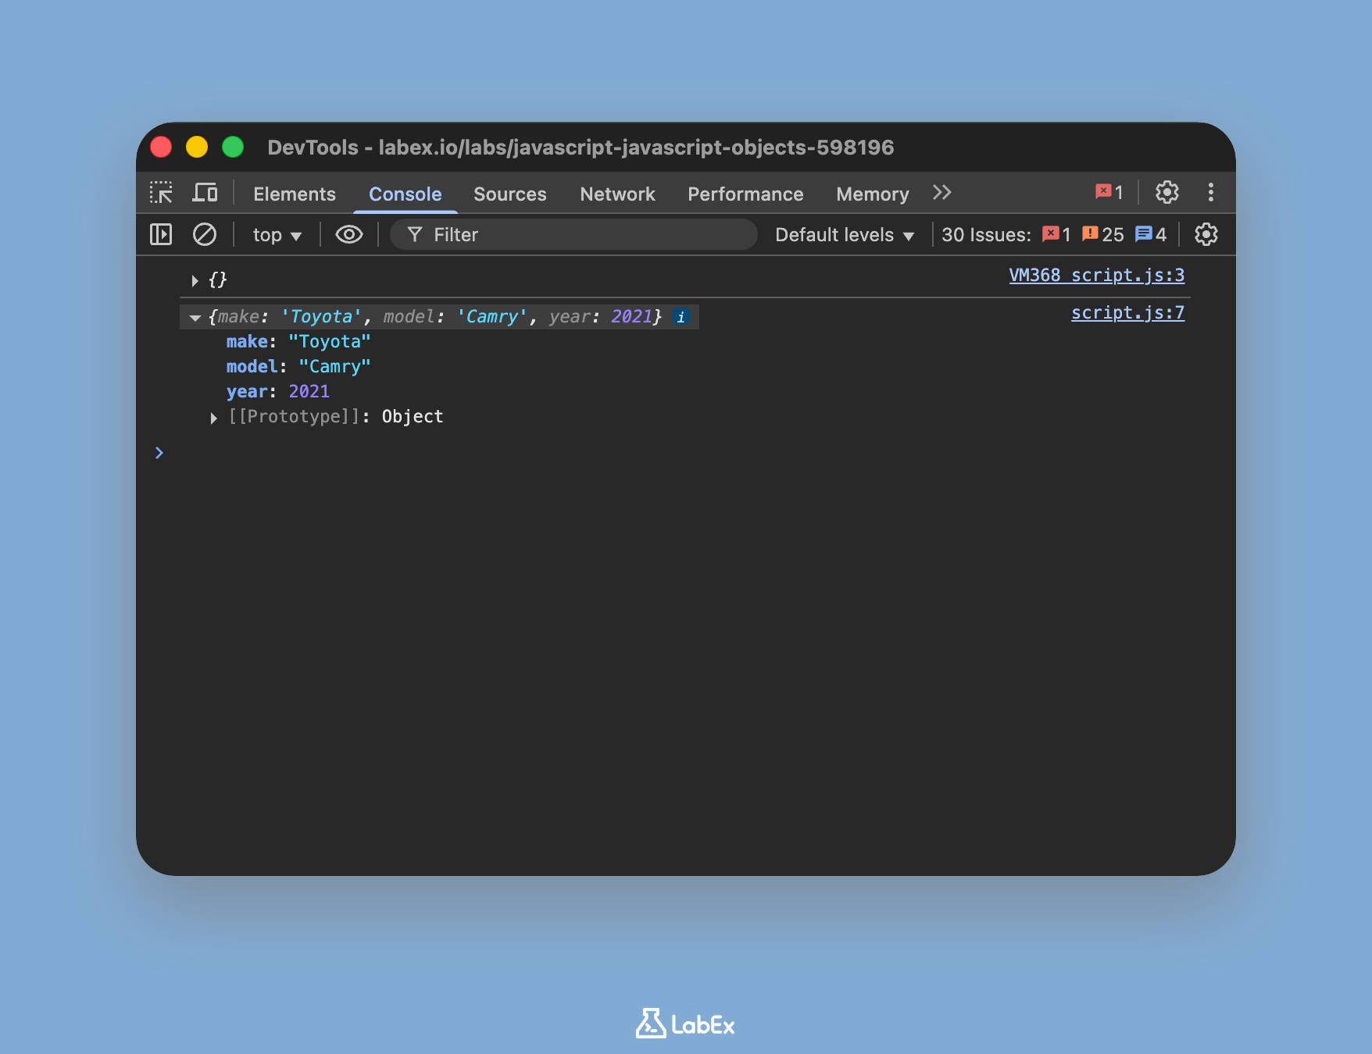Expand the [[Prototype]] Object node

[213, 418]
